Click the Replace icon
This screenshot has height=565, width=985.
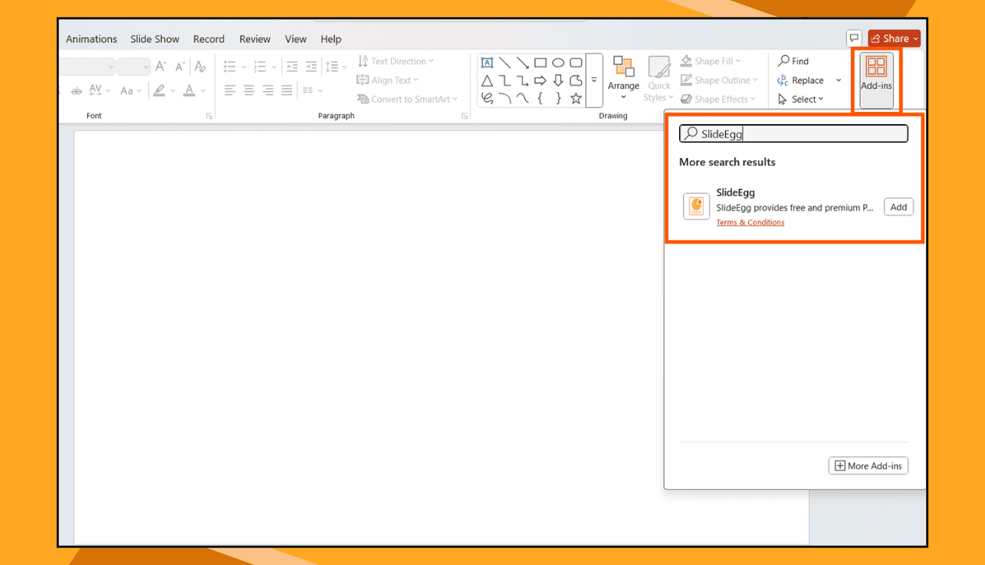point(803,80)
